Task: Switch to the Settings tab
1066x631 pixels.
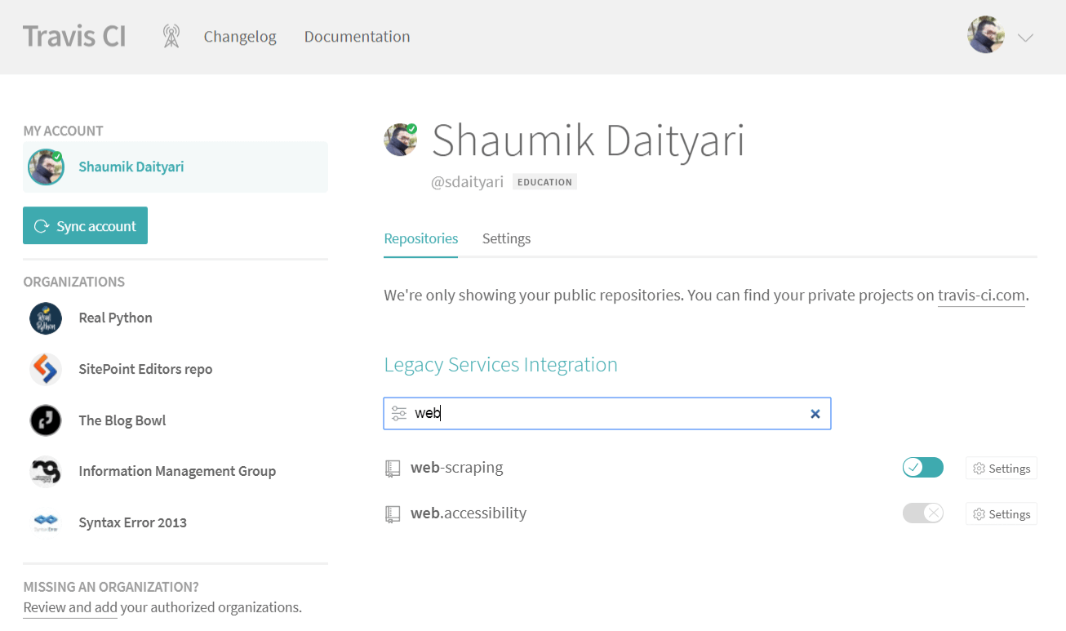Action: 506,238
